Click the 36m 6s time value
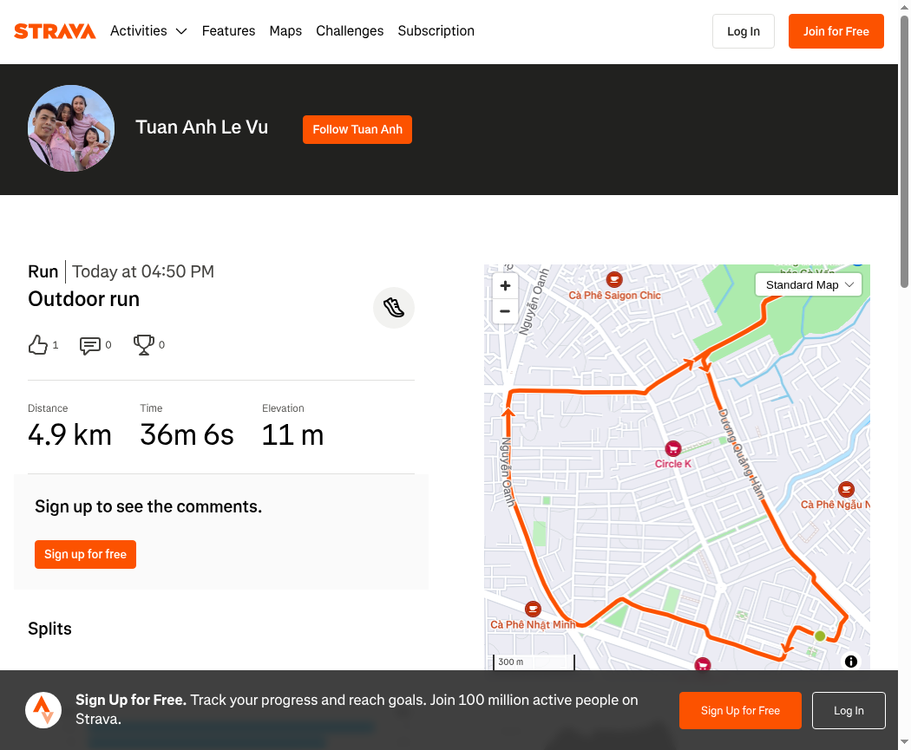Screen dimensions: 911x750 [x=187, y=434]
